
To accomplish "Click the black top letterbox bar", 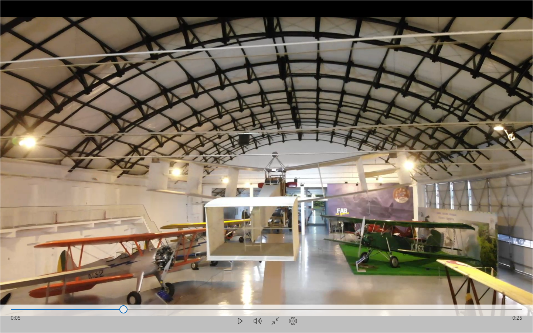I will (266, 8).
